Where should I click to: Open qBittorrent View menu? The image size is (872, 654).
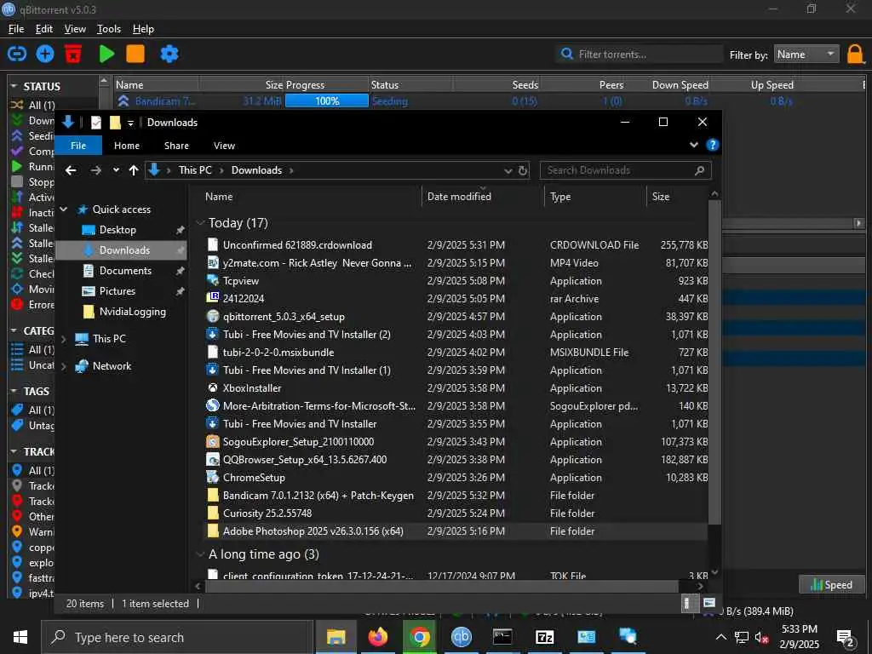[x=75, y=29]
